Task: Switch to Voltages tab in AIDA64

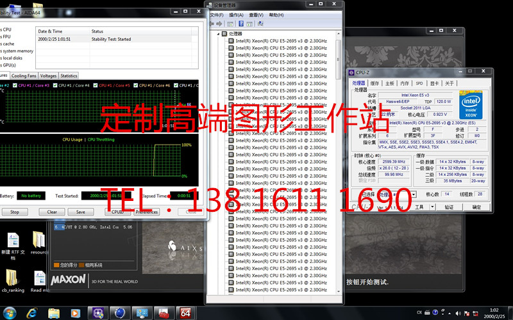Action: (x=49, y=76)
